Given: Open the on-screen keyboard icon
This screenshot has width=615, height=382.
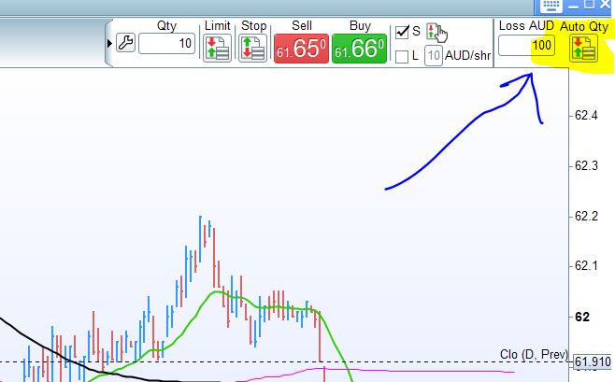Looking at the screenshot, I should coord(551,6).
